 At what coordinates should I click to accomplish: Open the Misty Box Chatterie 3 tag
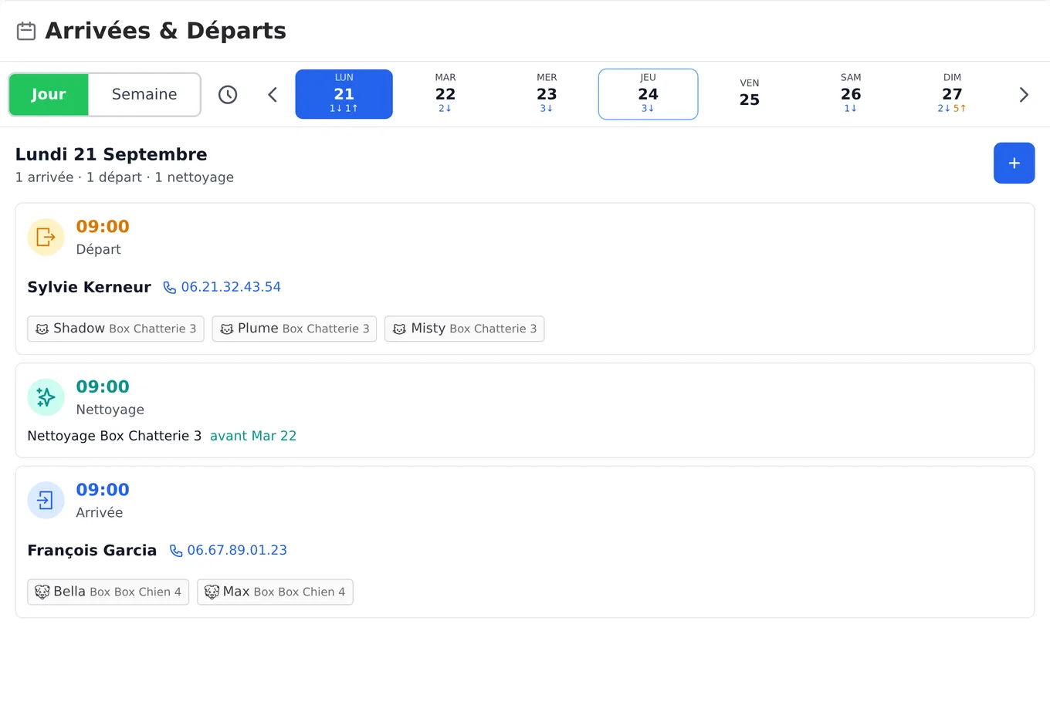click(465, 329)
